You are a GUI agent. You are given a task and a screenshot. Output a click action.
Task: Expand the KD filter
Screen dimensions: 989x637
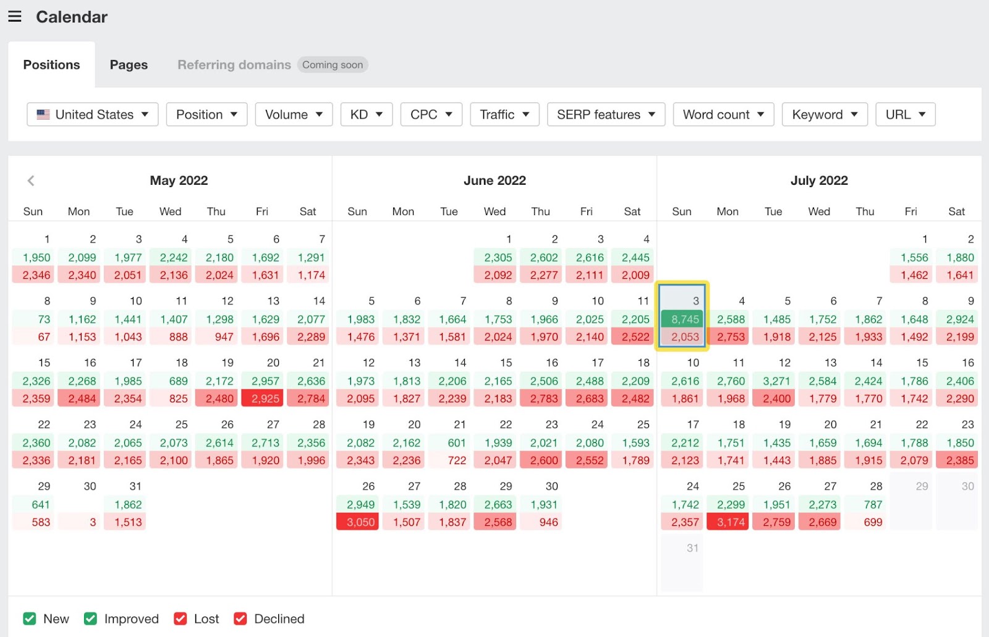(366, 114)
